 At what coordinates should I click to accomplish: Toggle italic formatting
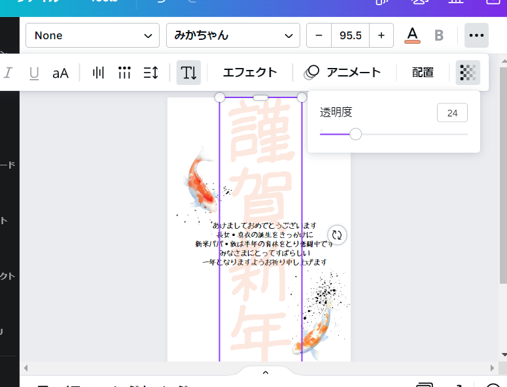[8, 73]
